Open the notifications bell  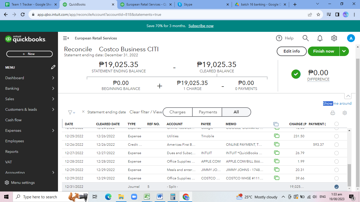pos(320,38)
